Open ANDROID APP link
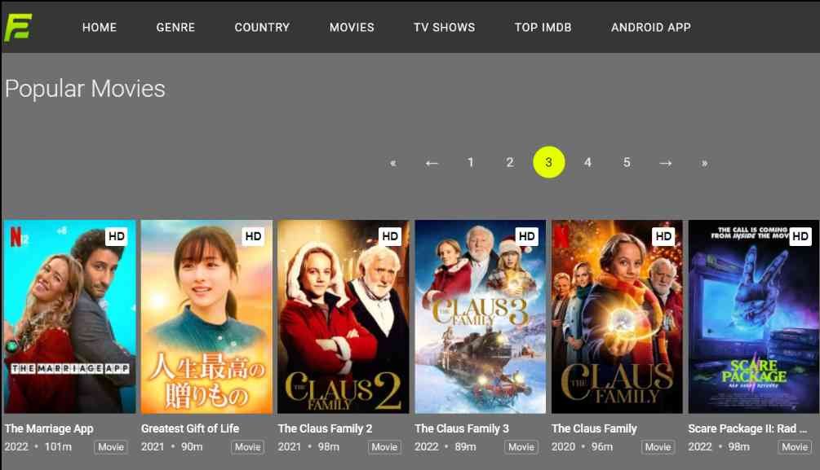The image size is (820, 470). tap(651, 27)
